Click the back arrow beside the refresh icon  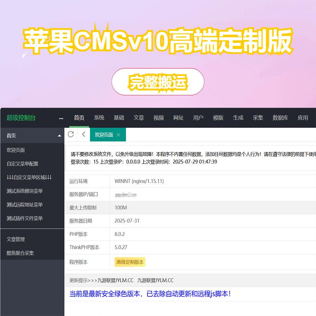pos(84,134)
